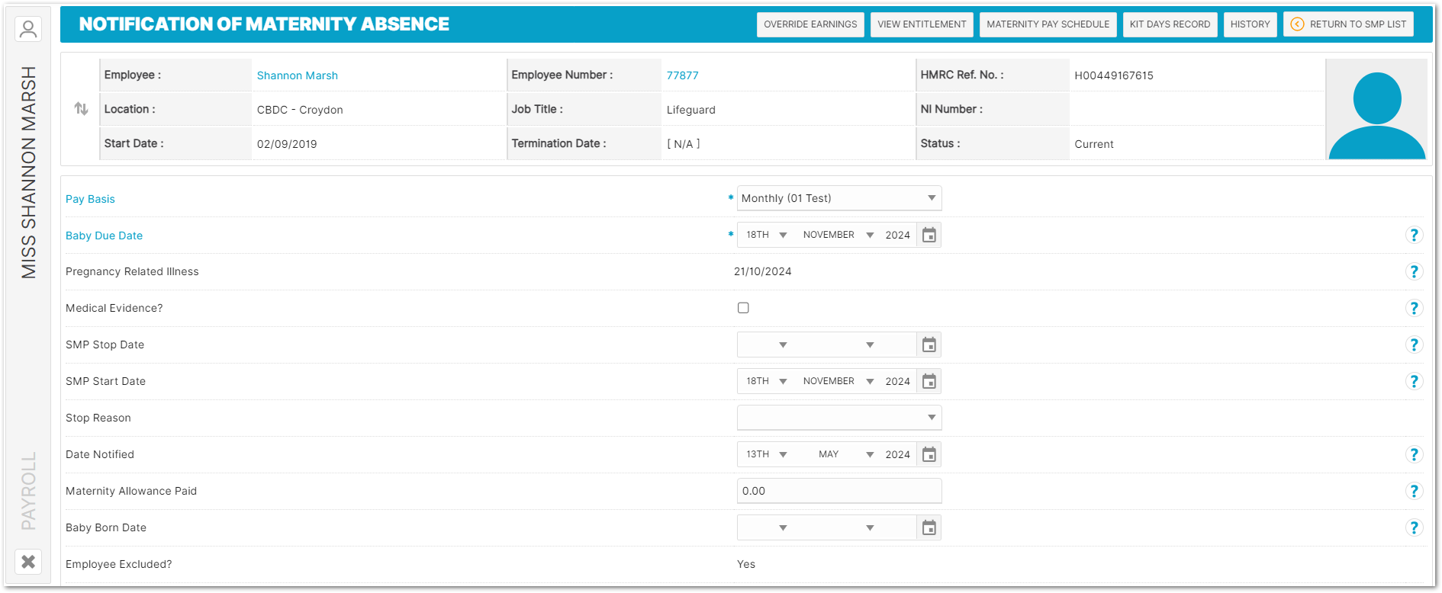
Task: Open the KIT Days Record
Action: (1170, 24)
